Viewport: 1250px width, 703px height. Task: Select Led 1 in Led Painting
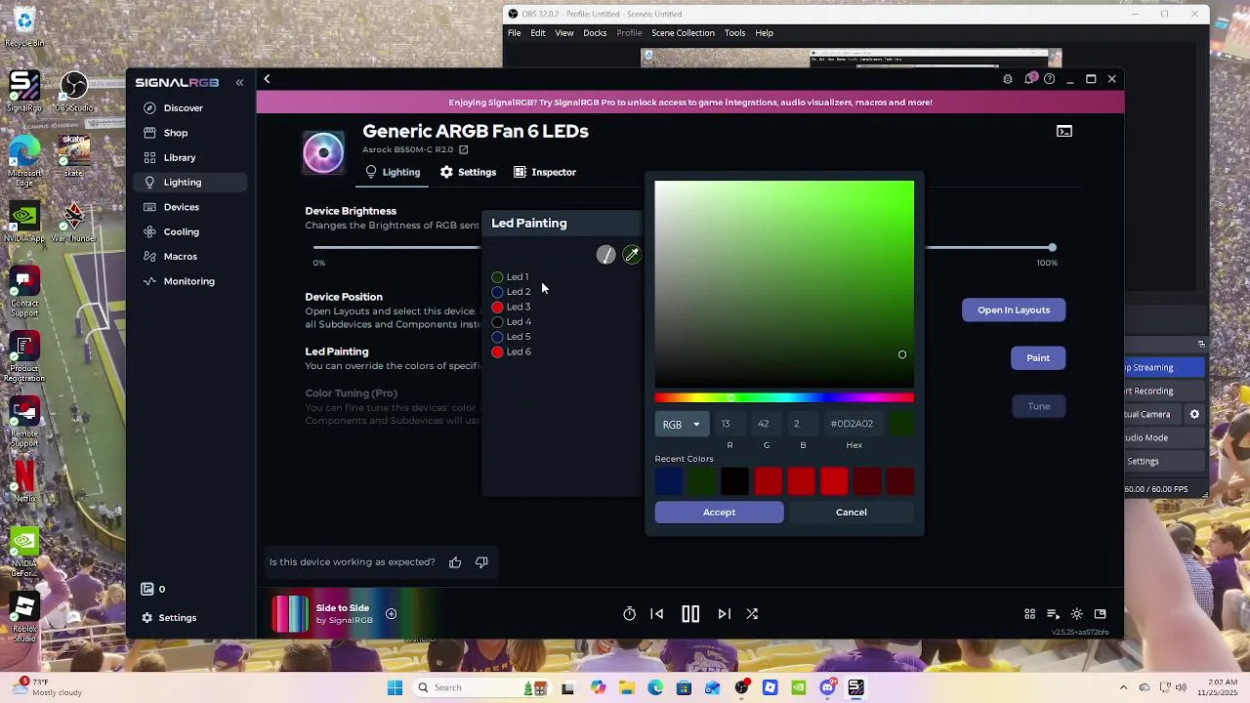pos(511,277)
